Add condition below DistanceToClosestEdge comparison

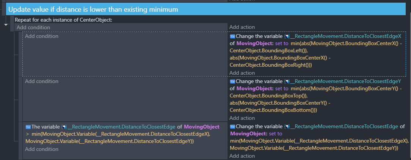42,149
